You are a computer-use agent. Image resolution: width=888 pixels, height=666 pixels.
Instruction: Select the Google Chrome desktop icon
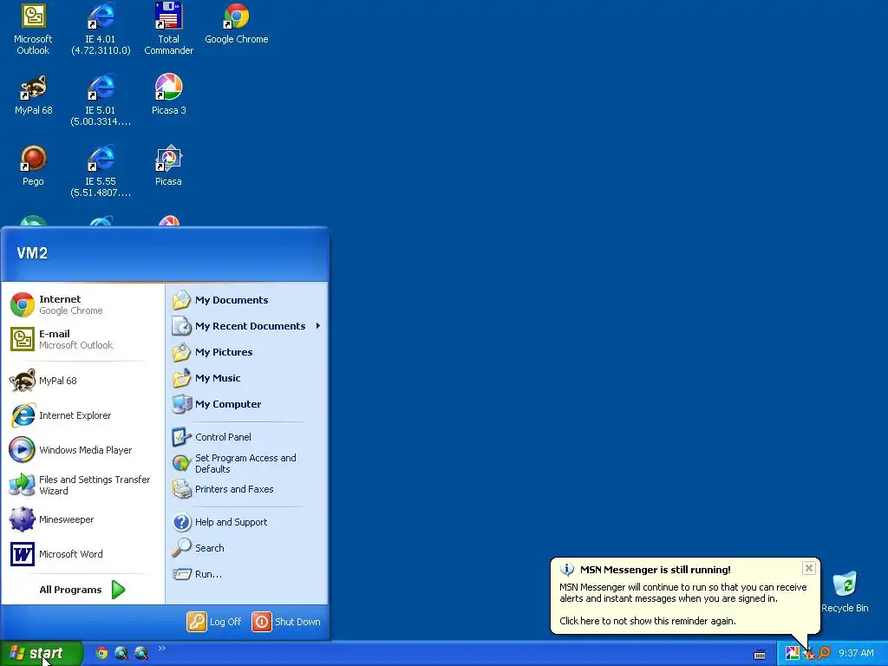237,25
